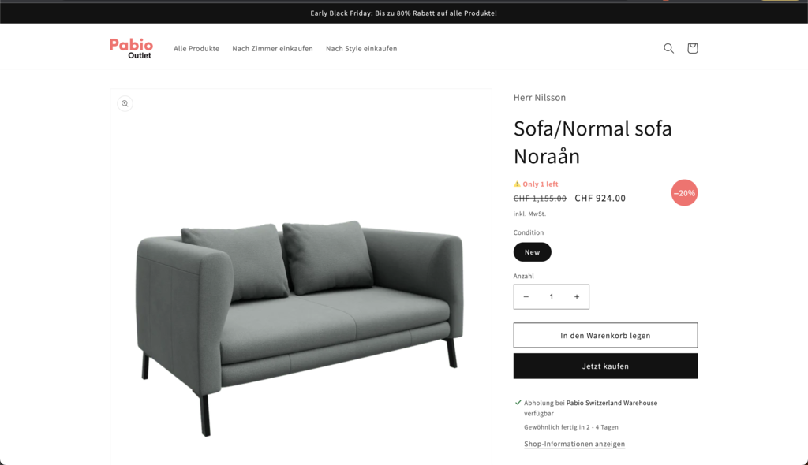808x465 pixels.
Task: Open the shopping cart icon
Action: coord(692,48)
